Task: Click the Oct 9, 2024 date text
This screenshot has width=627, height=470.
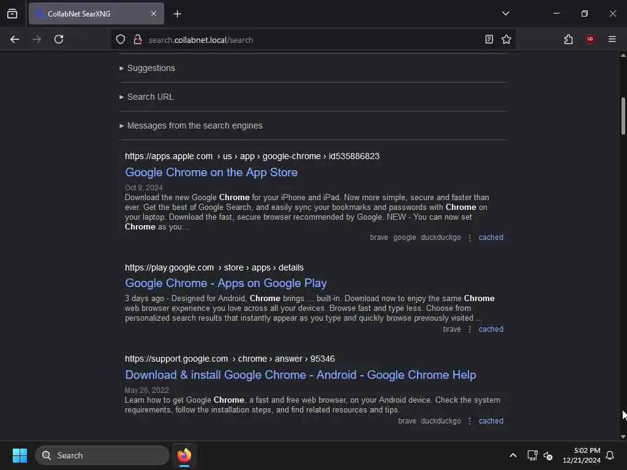Action: 143,188
